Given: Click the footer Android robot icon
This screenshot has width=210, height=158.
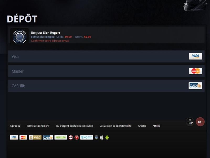Looking at the screenshot, I should [x=107, y=137].
